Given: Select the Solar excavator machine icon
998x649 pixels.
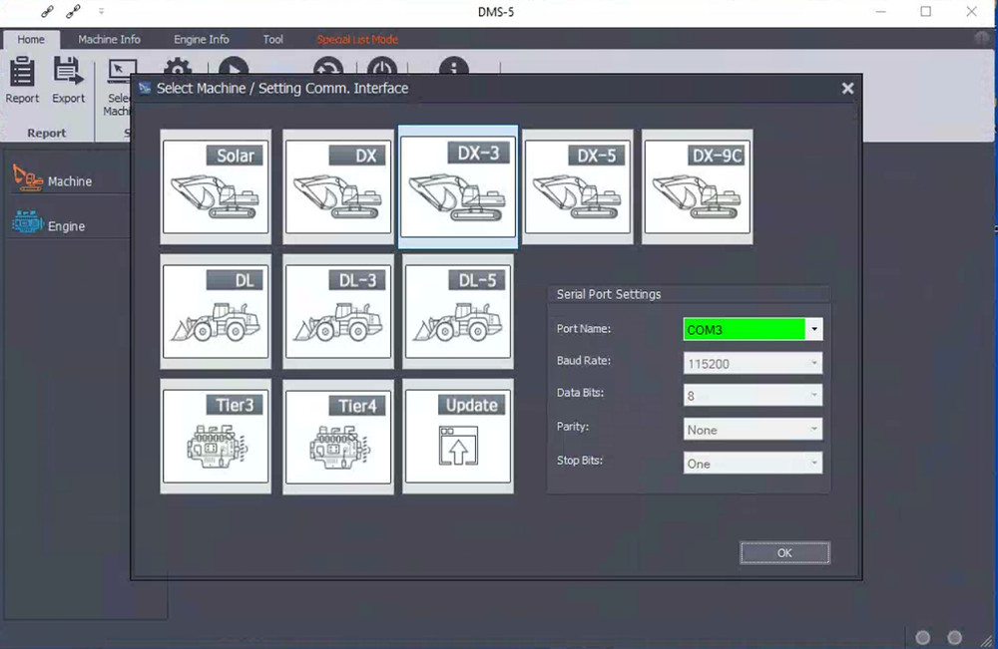Looking at the screenshot, I should pos(216,186).
